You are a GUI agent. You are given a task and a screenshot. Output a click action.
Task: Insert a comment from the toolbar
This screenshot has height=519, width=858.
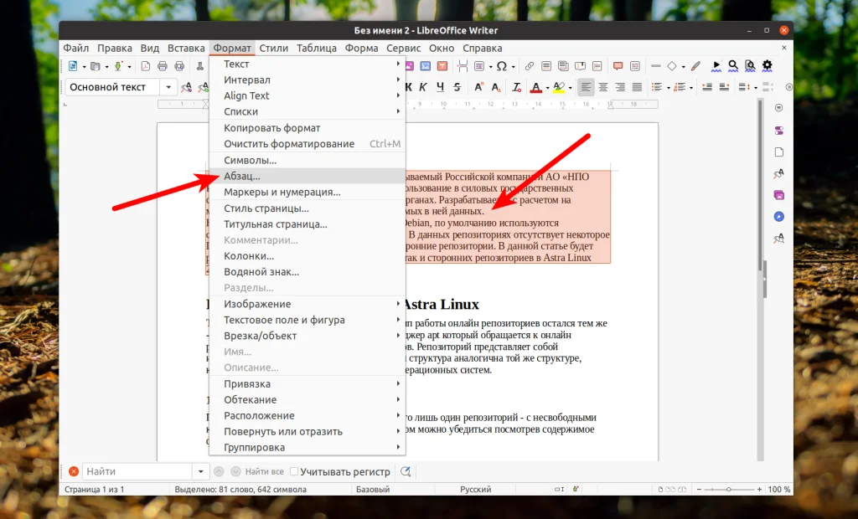coord(617,64)
